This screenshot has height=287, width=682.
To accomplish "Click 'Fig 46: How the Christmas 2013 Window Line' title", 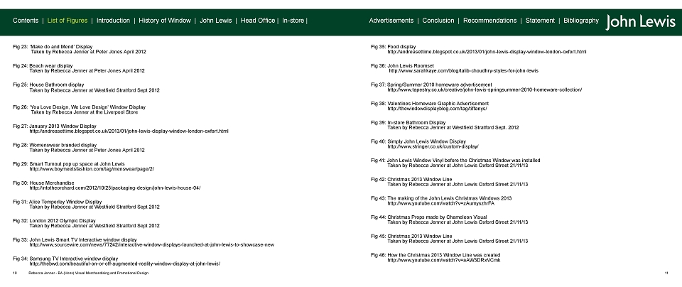I will [x=435, y=255].
